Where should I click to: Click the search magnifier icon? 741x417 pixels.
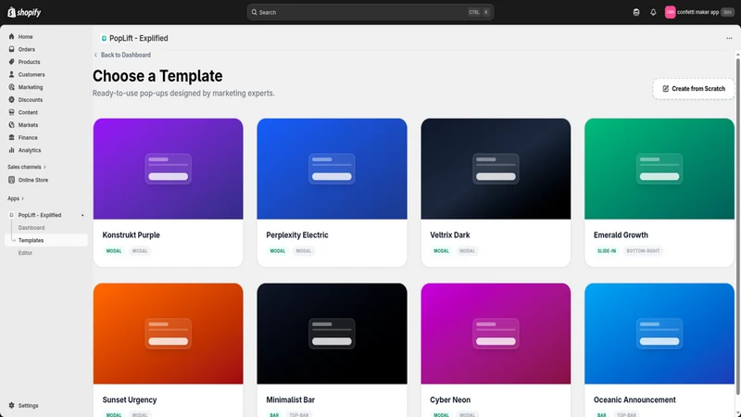coord(254,12)
